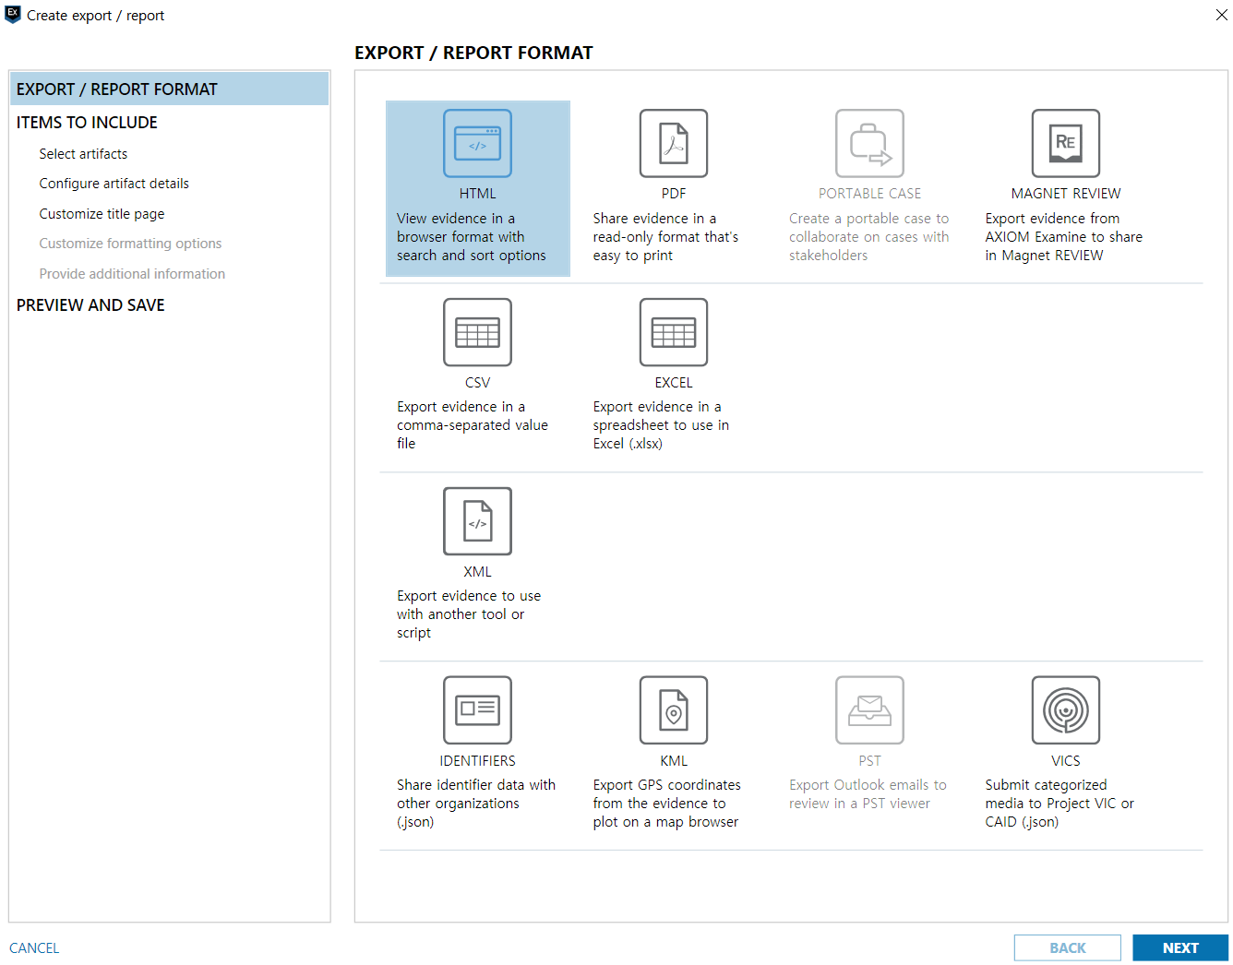The width and height of the screenshot is (1233, 965).
Task: Click the PDF label text
Action: tap(674, 194)
